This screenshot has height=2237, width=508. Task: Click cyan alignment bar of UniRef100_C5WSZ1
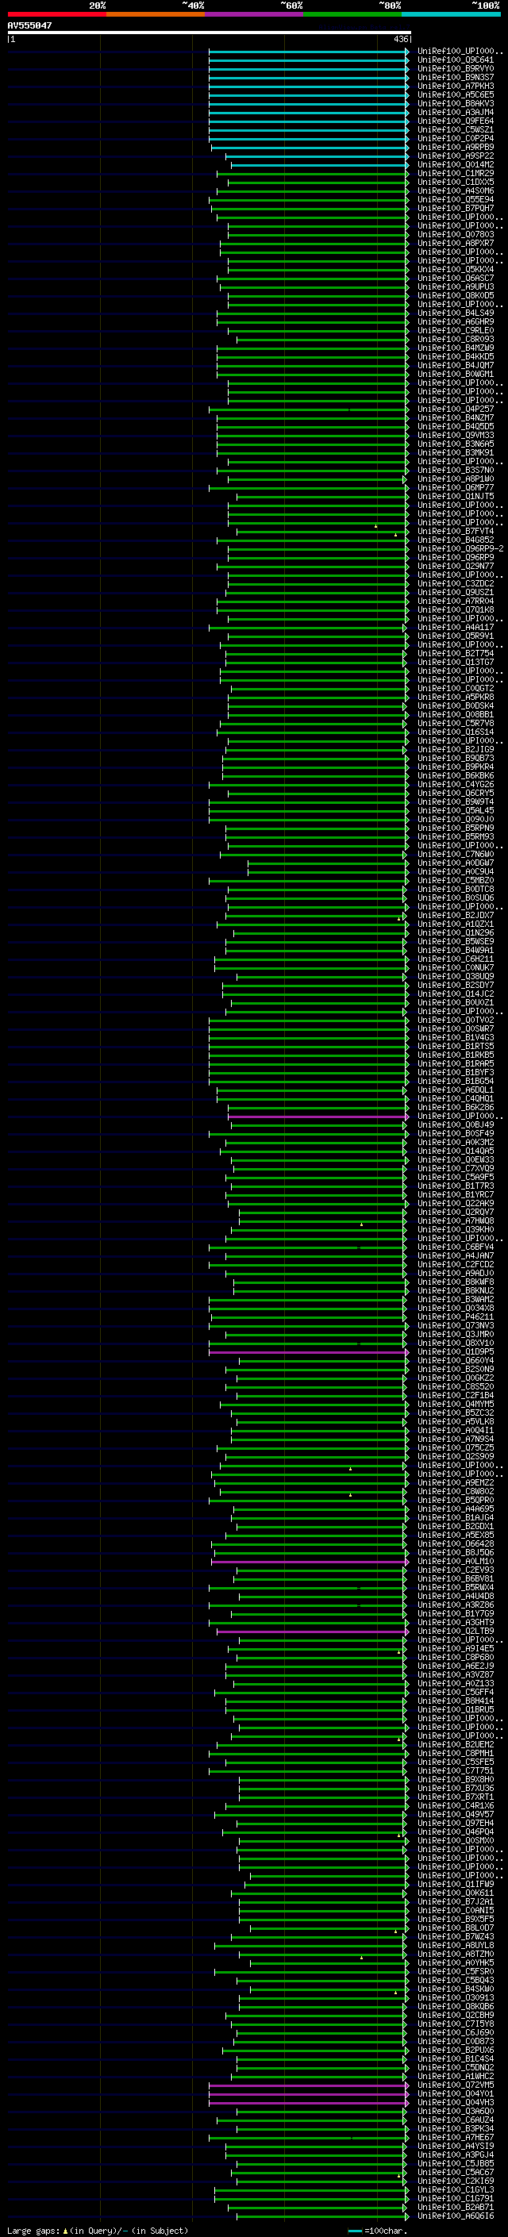click(x=308, y=130)
